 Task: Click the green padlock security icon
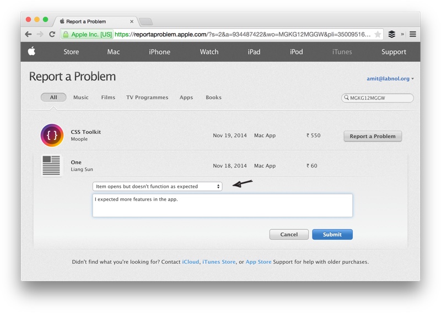(66, 35)
